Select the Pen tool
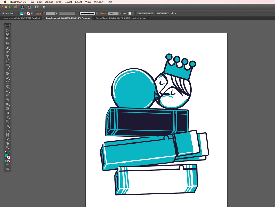The height and width of the screenshot is (207, 275). point(8,48)
